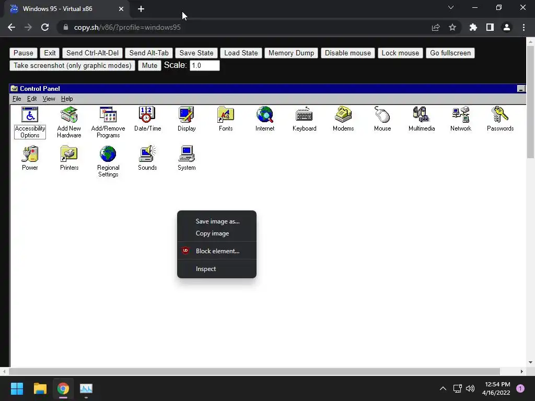Click the horizontal scrollbar at page bottom

click(254, 371)
